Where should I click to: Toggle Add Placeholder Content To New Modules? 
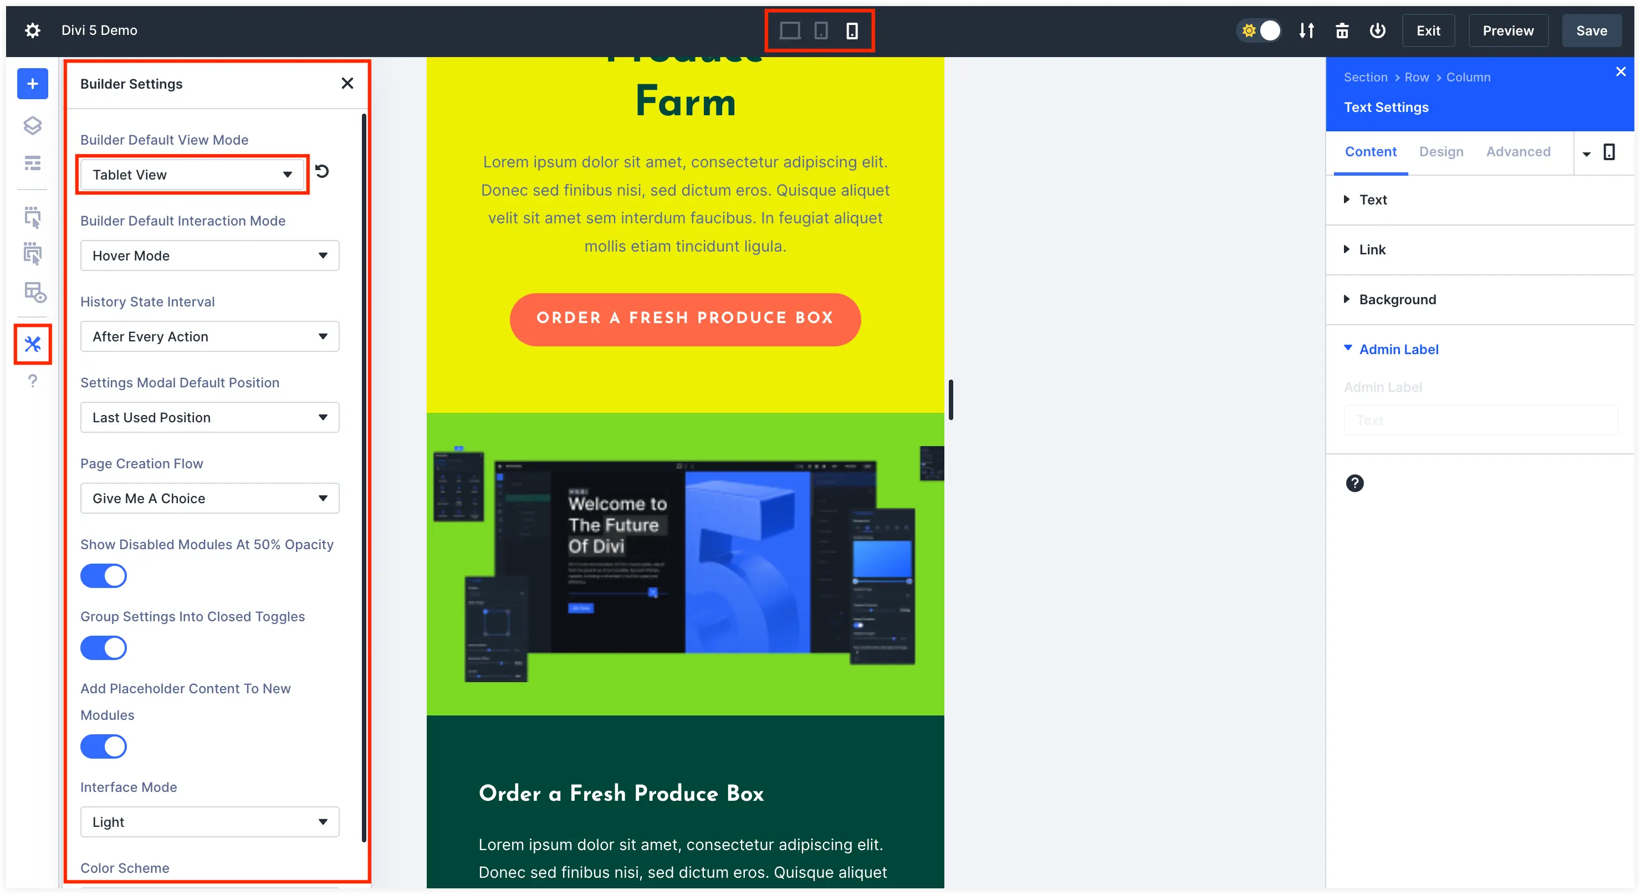[x=104, y=746]
